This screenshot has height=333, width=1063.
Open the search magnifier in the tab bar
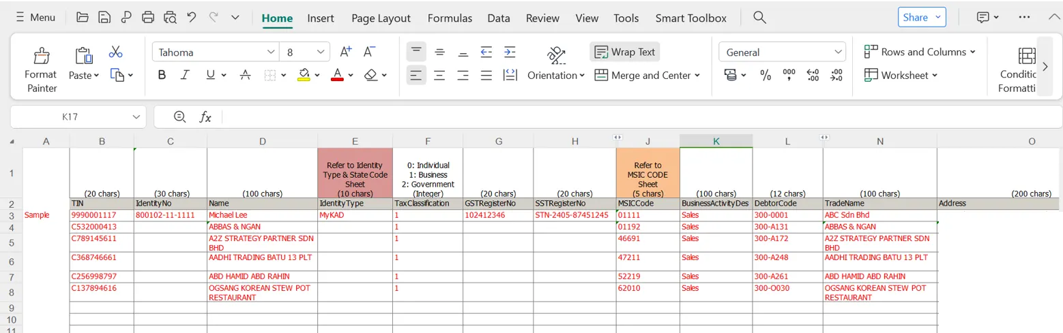point(759,18)
